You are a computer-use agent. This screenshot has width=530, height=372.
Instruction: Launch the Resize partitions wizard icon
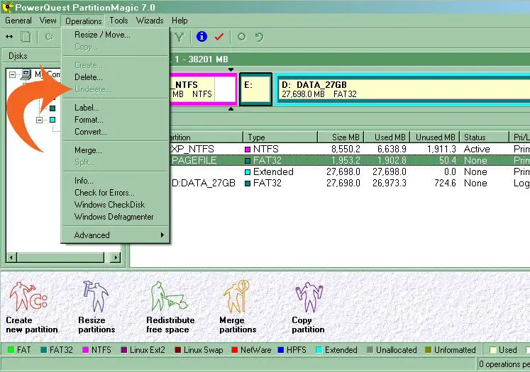96,297
